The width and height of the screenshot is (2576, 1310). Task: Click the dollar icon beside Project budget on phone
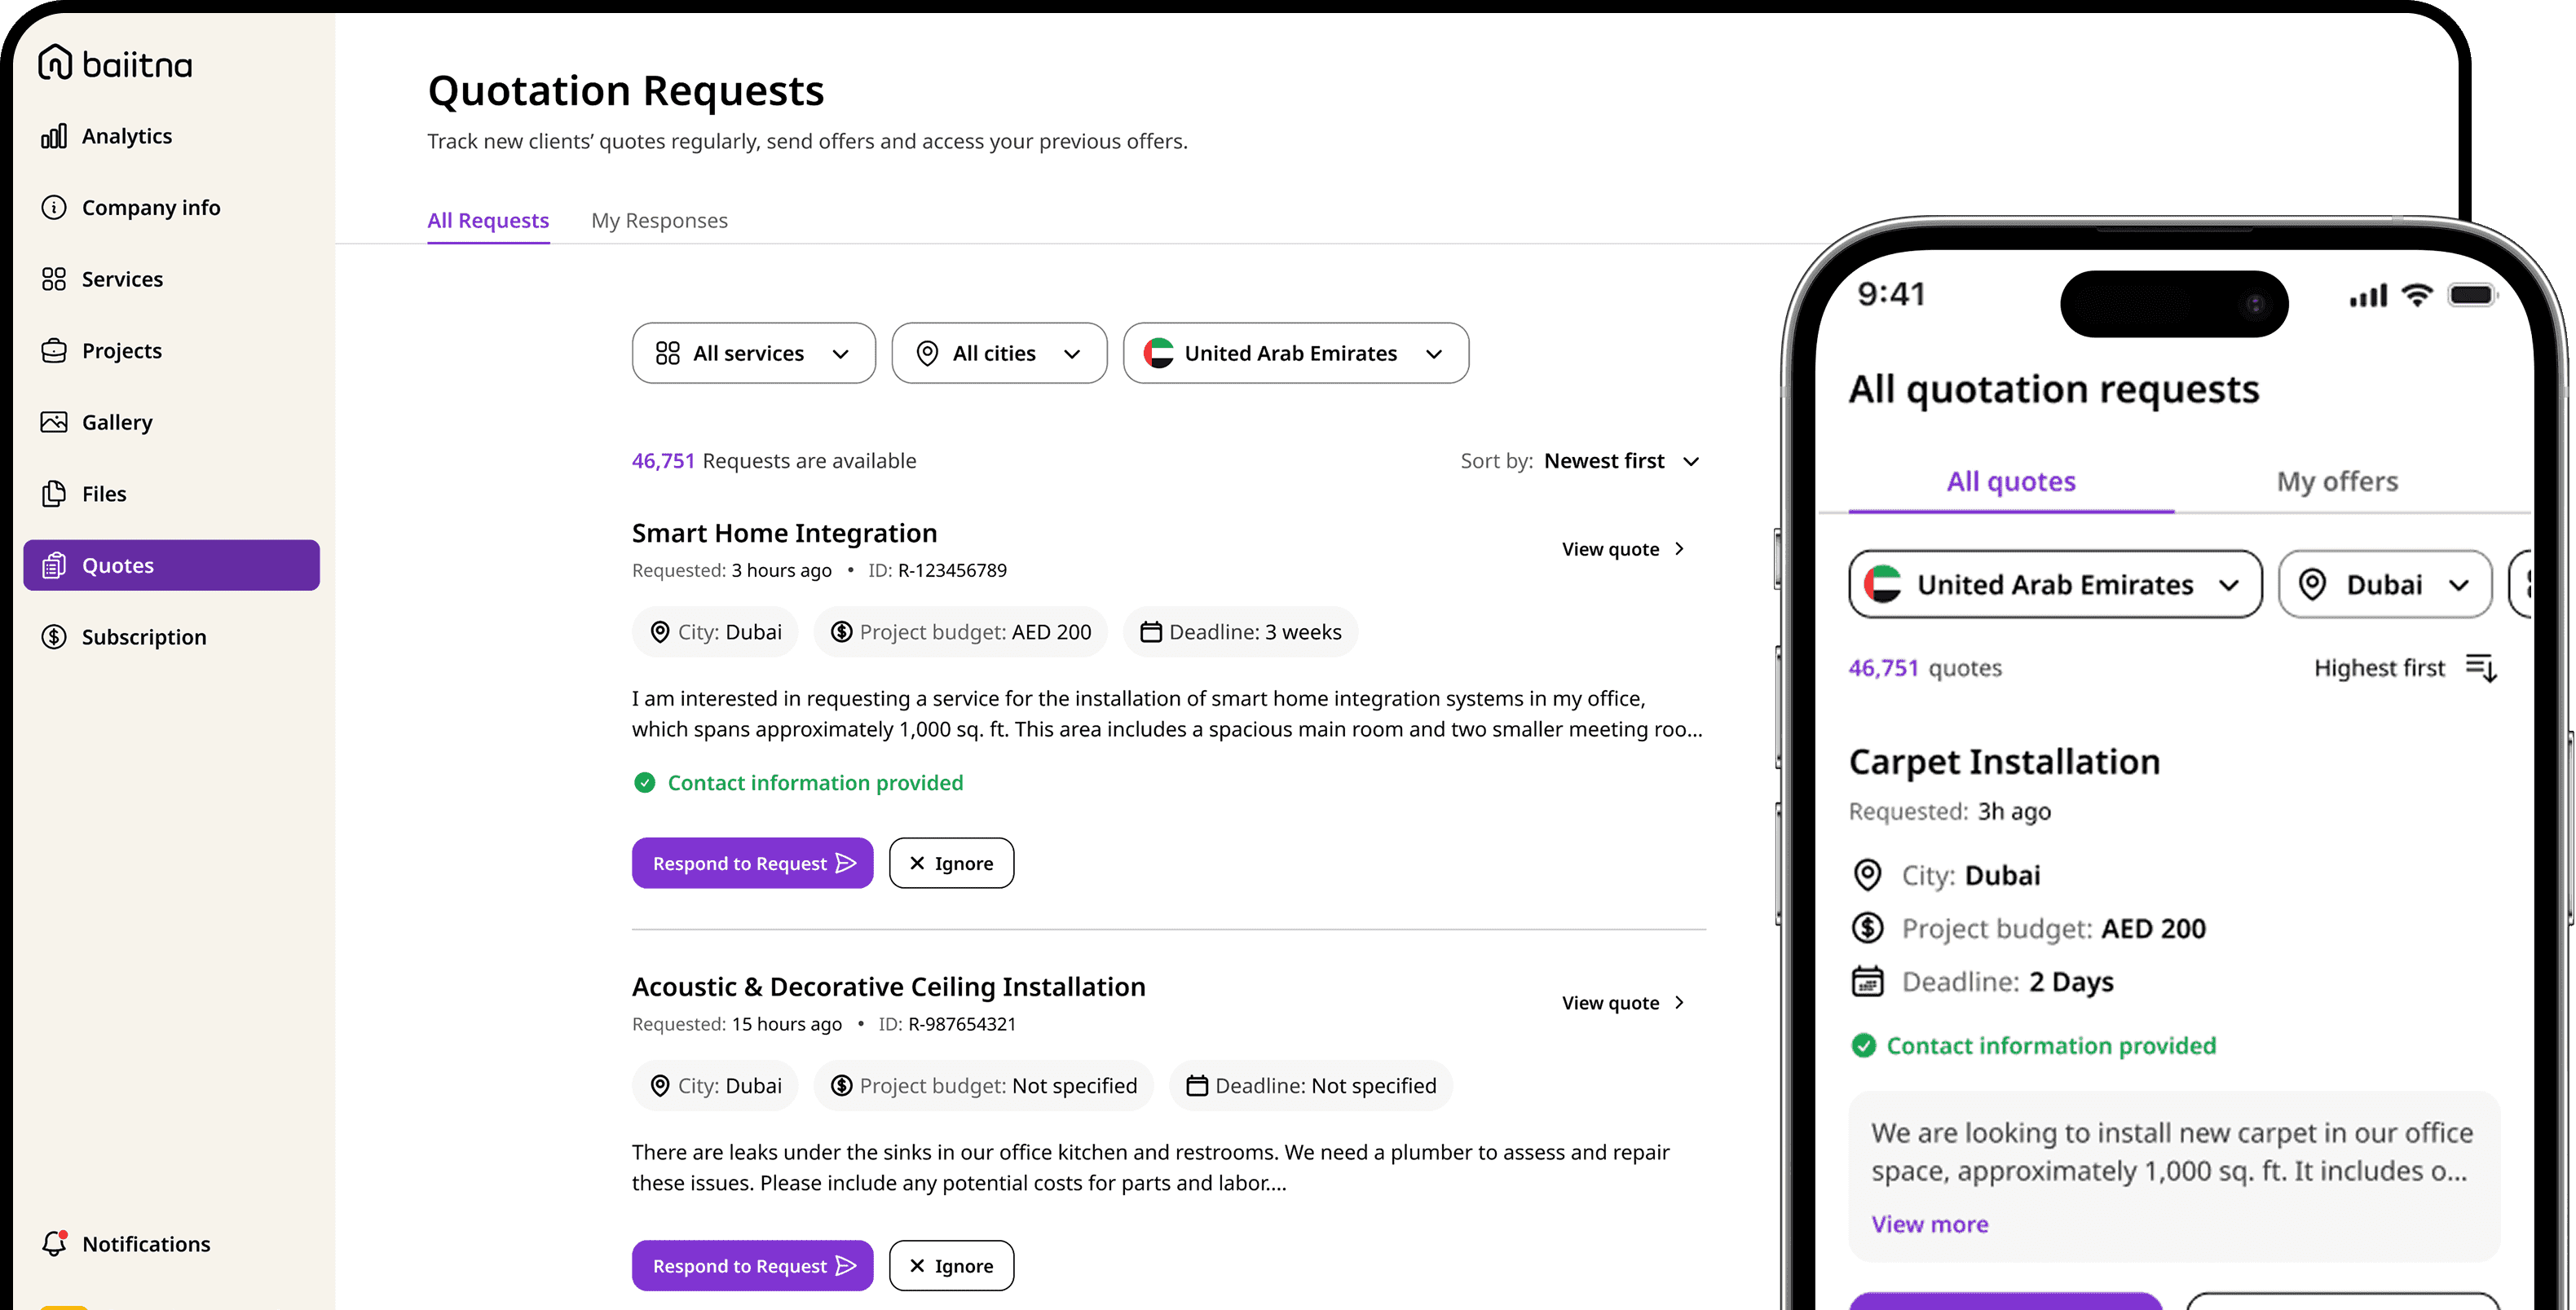tap(1867, 927)
